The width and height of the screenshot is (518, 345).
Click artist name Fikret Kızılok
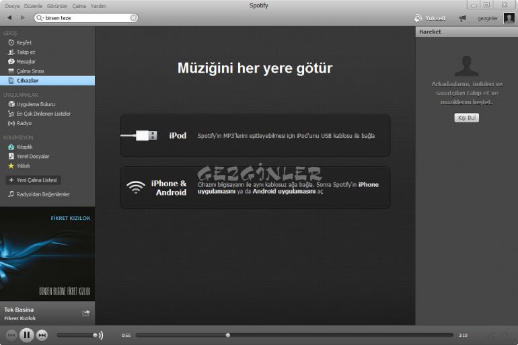(20, 318)
